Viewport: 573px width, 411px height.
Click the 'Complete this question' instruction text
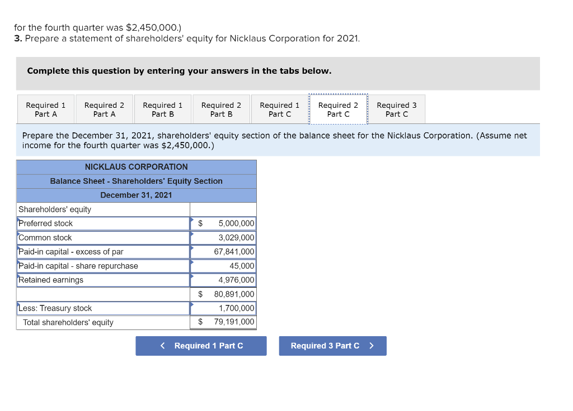179,71
